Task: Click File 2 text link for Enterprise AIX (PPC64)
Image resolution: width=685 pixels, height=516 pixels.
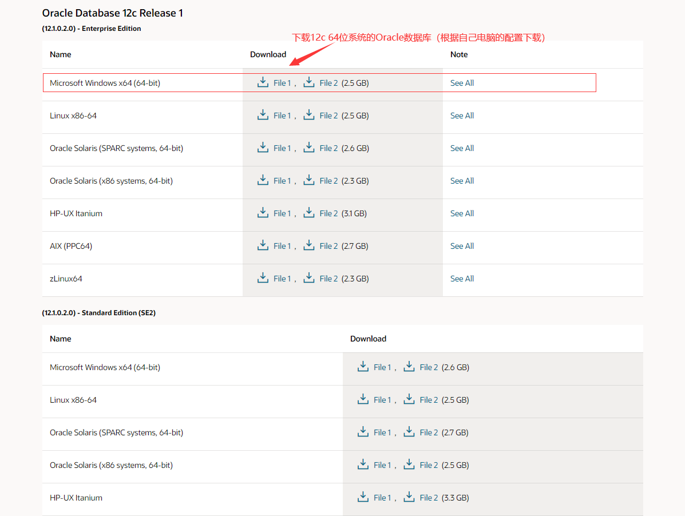Action: point(328,246)
